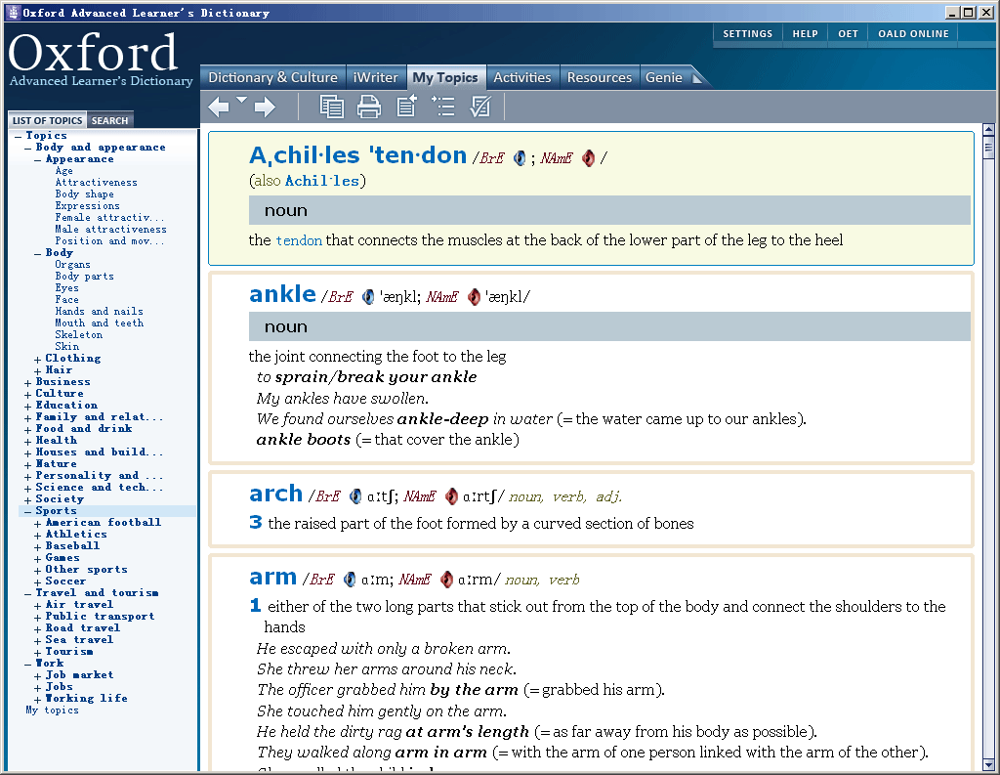Open the arm headword entry
The image size is (1000, 775).
(x=273, y=577)
